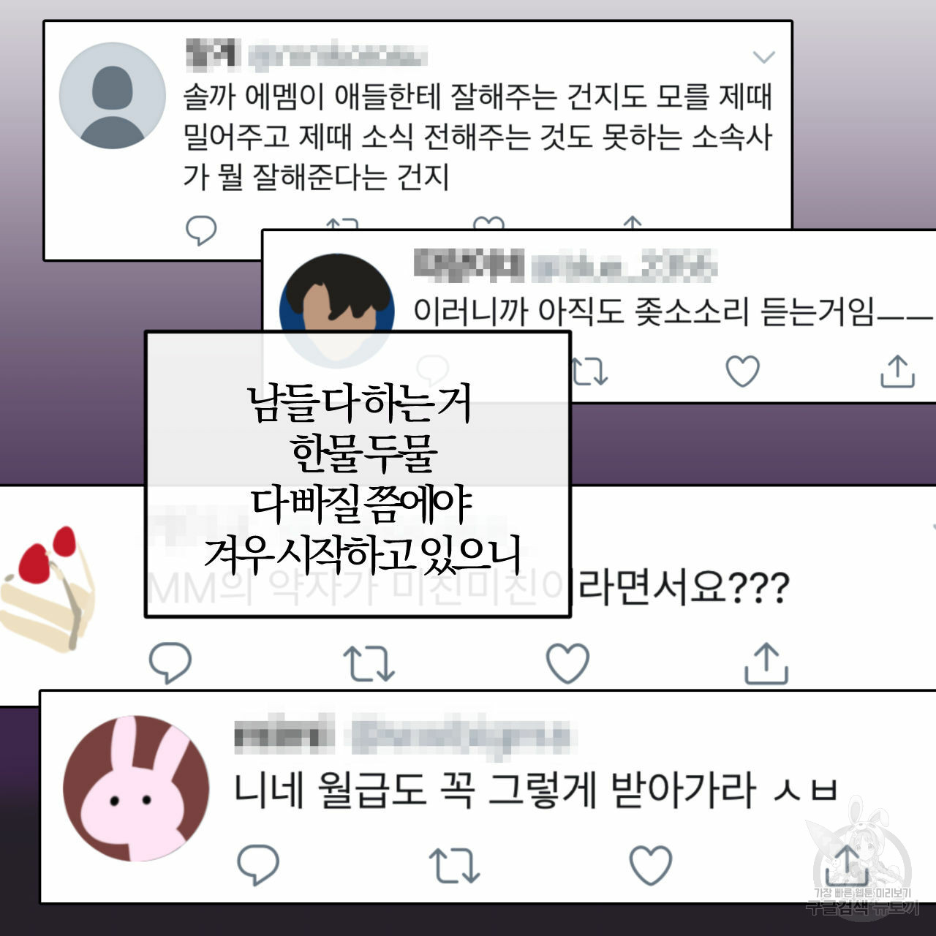Open the gray default profile avatar
The image size is (936, 936).
pyautogui.click(x=112, y=96)
